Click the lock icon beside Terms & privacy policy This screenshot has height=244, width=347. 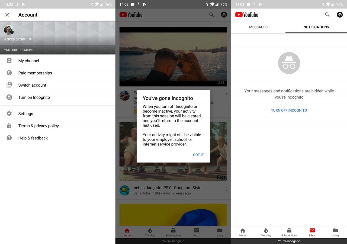[x=9, y=126]
